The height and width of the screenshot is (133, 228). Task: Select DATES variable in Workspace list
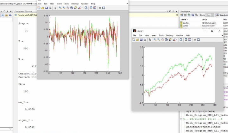tap(186, 23)
